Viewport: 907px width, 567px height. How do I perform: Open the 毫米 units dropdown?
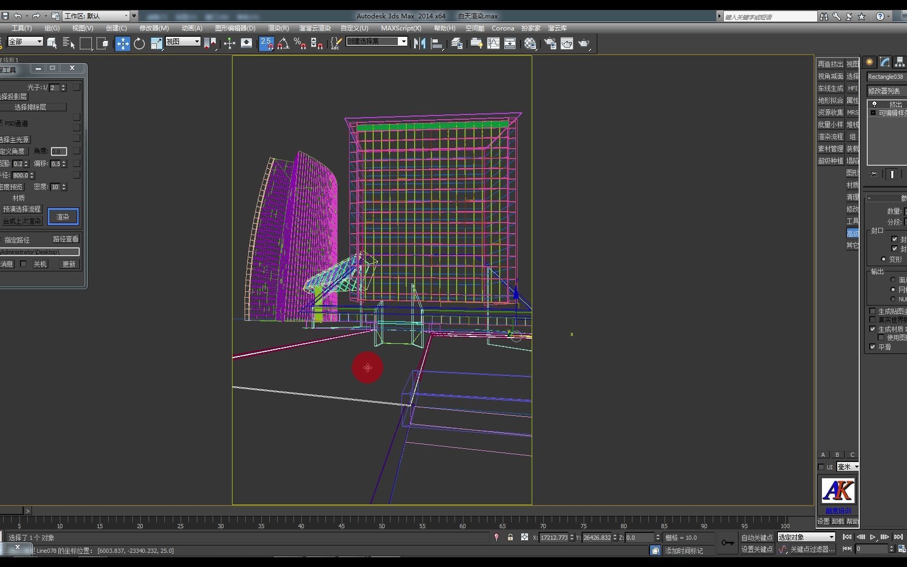click(848, 467)
